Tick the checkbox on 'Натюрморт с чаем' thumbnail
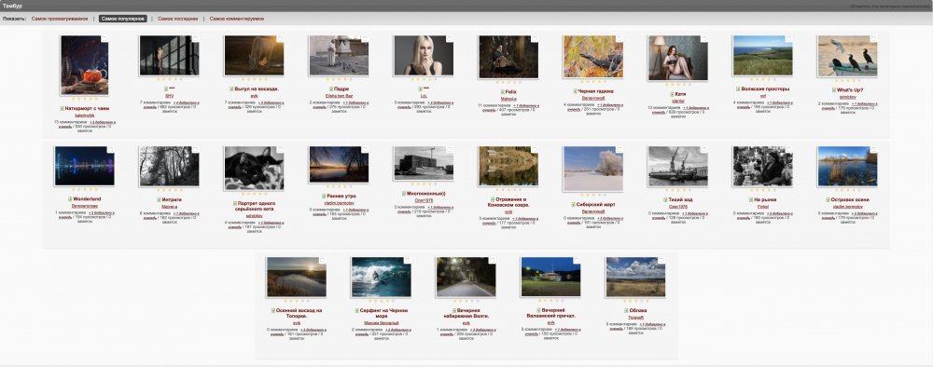The width and height of the screenshot is (933, 367). click(104, 39)
